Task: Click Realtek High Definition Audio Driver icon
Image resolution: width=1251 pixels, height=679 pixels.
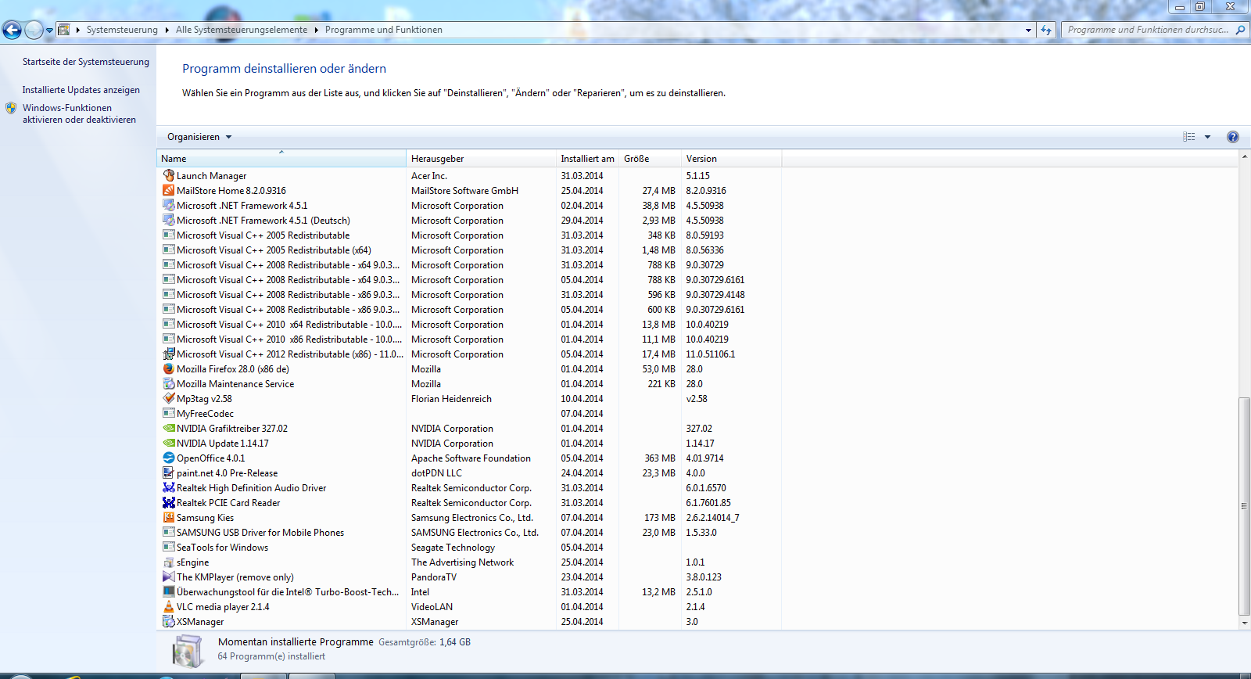Action: tap(169, 487)
